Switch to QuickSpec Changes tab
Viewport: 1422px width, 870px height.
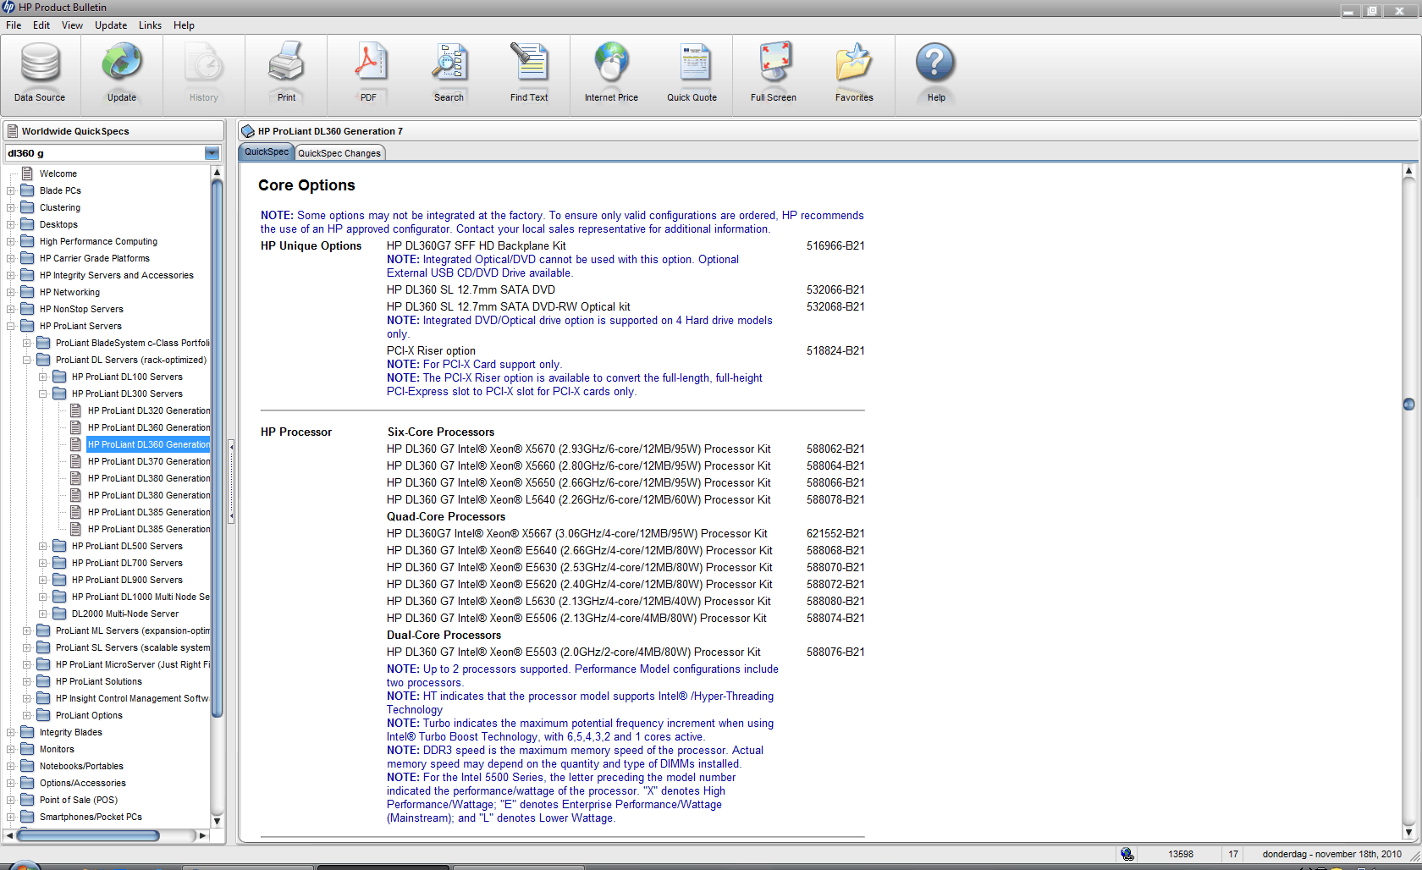339,153
